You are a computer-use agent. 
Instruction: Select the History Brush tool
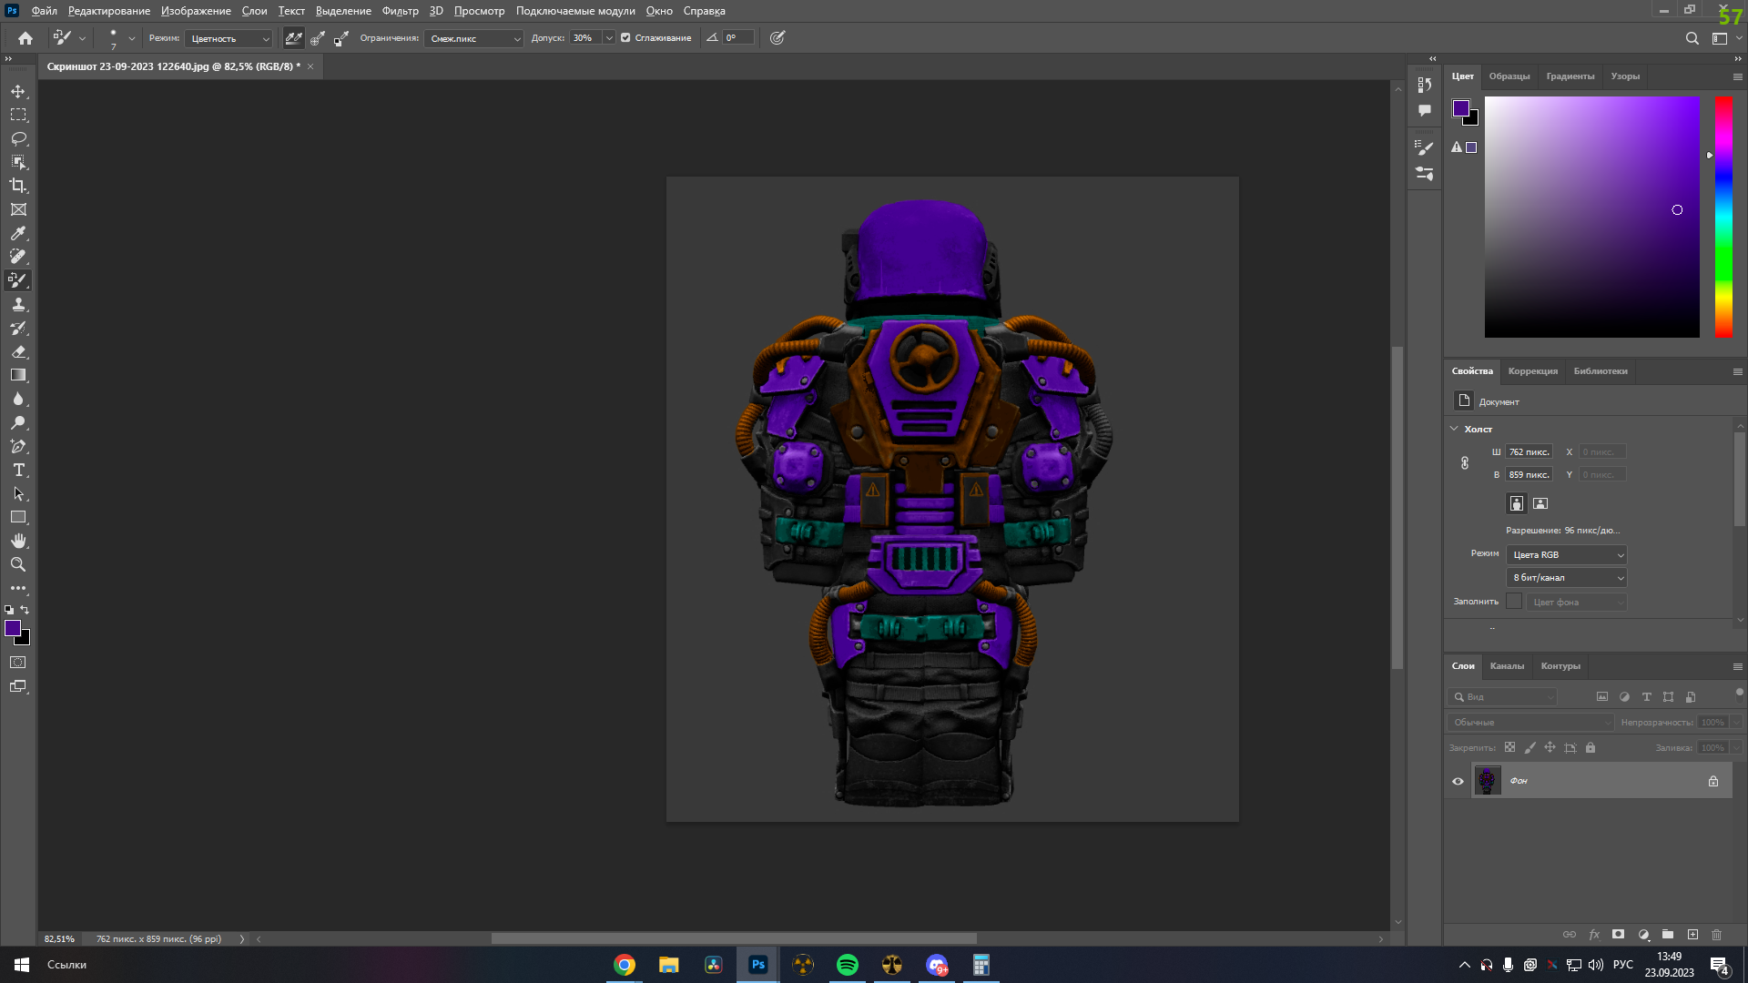18,328
